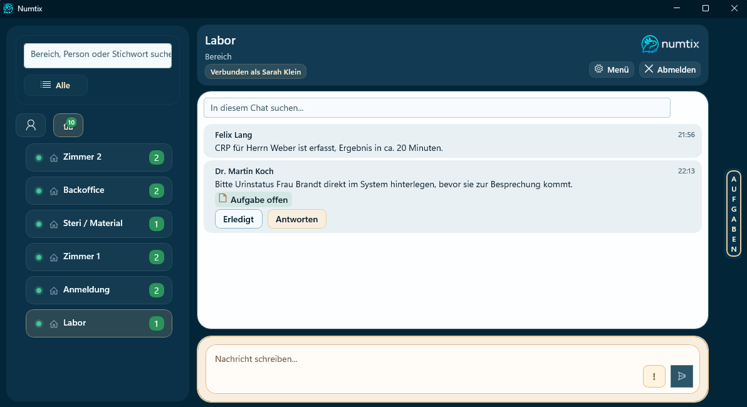Click the Verbunden als Sarah Klein badge
This screenshot has height=407, width=747.
(x=256, y=72)
